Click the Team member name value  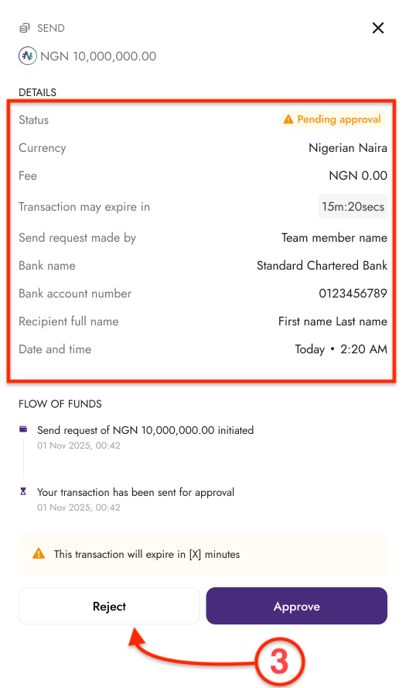point(334,238)
